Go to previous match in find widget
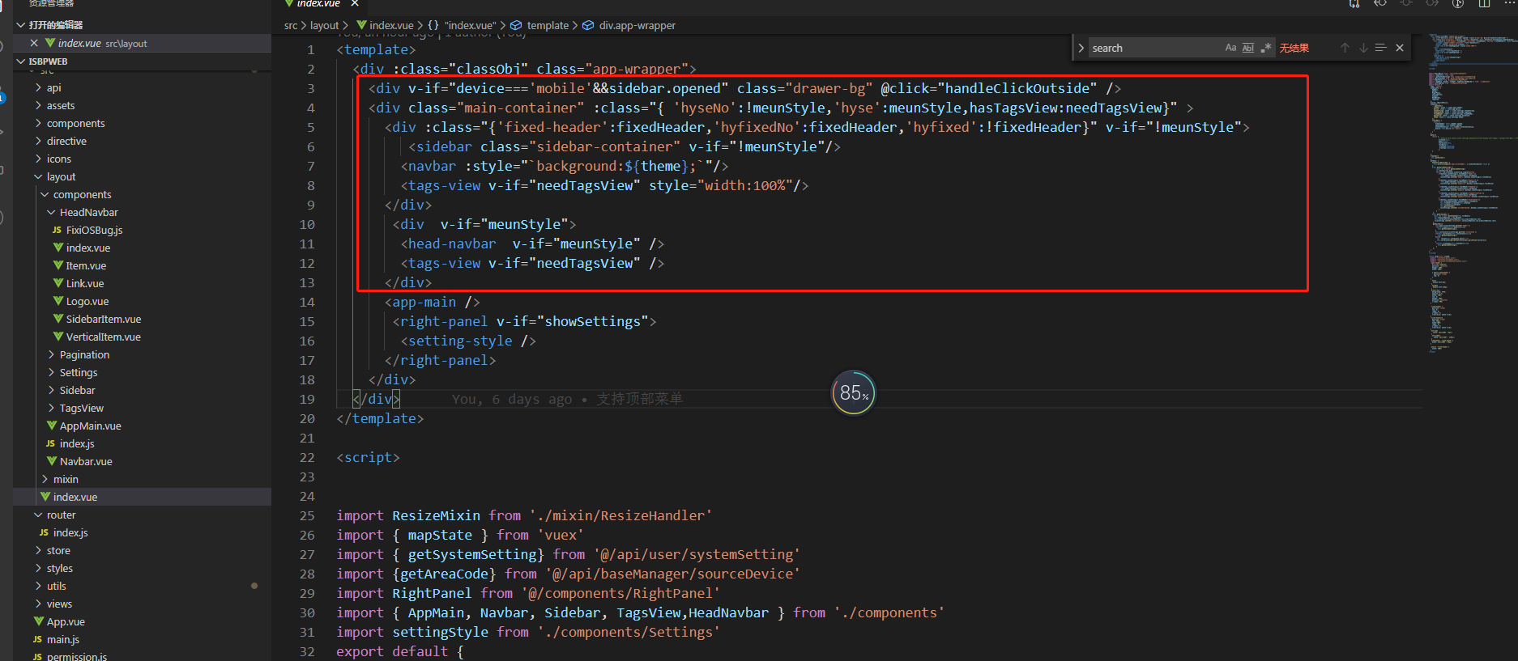Screen dimensions: 1518x661 (x=1345, y=48)
